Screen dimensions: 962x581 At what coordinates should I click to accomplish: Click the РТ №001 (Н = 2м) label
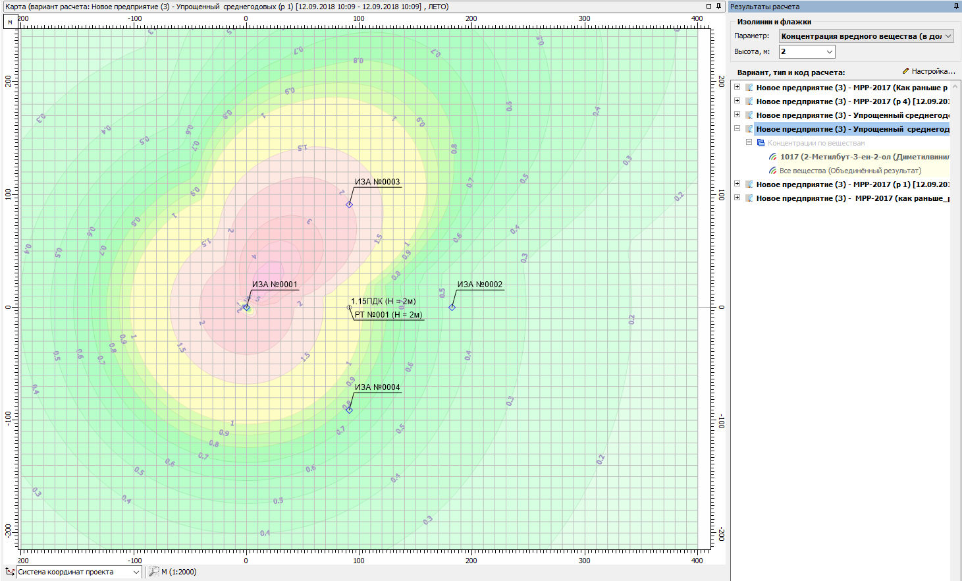[388, 315]
